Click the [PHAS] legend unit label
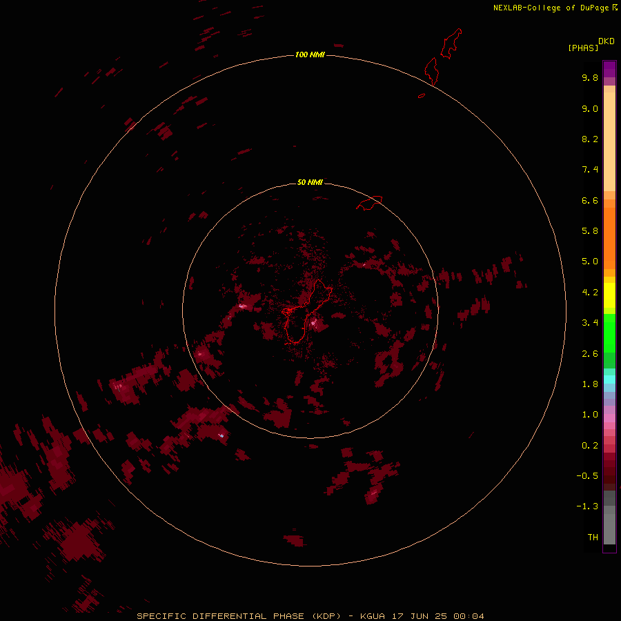This screenshot has width=621, height=621. coord(583,48)
